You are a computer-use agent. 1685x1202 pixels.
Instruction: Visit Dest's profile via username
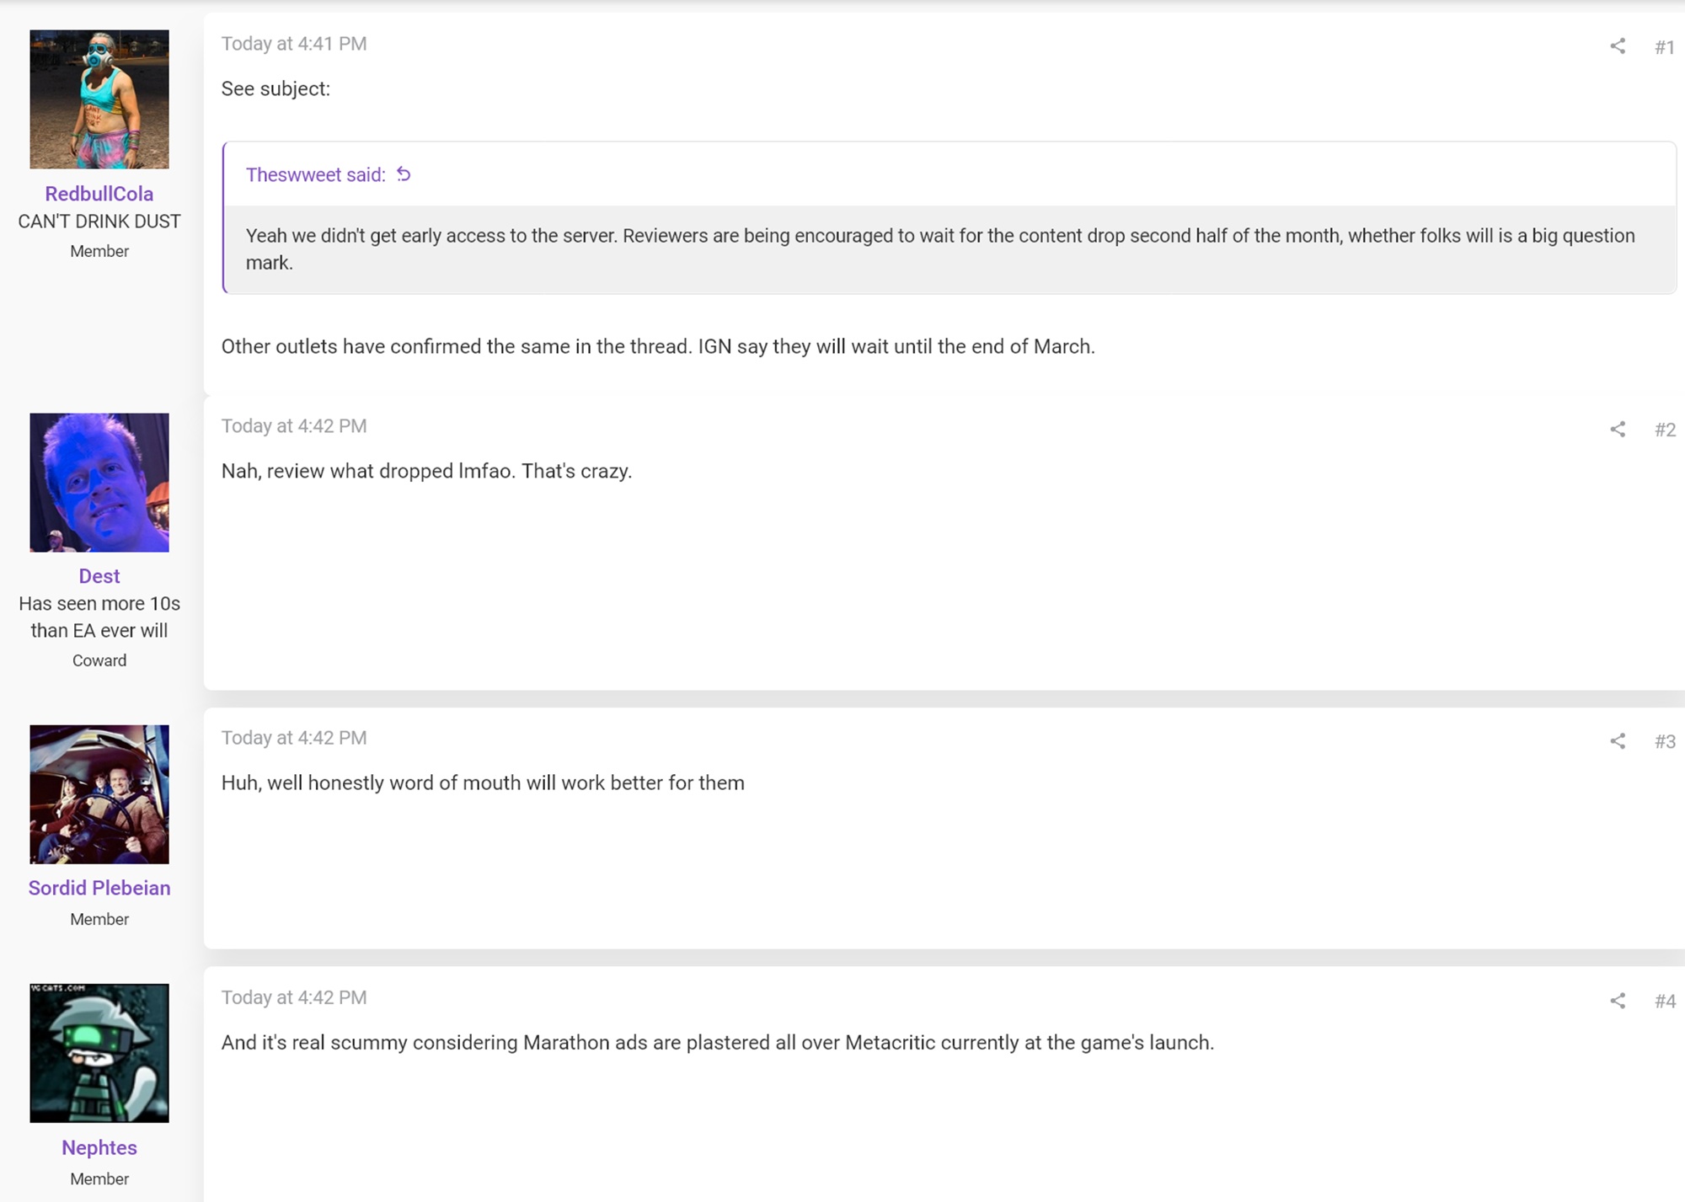(99, 576)
